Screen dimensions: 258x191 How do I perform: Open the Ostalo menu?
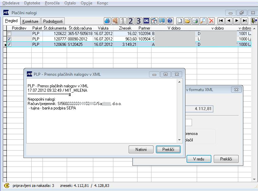point(70,3)
